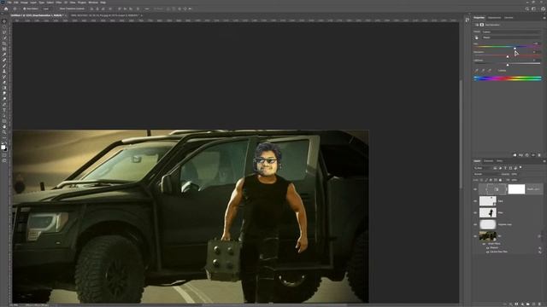547x307 pixels.
Task: Click the lock all icon in Layers panel
Action: pyautogui.click(x=500, y=180)
